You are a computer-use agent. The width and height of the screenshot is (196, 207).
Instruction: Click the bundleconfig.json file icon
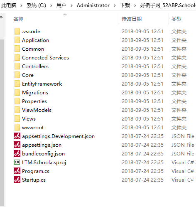(x=17, y=153)
